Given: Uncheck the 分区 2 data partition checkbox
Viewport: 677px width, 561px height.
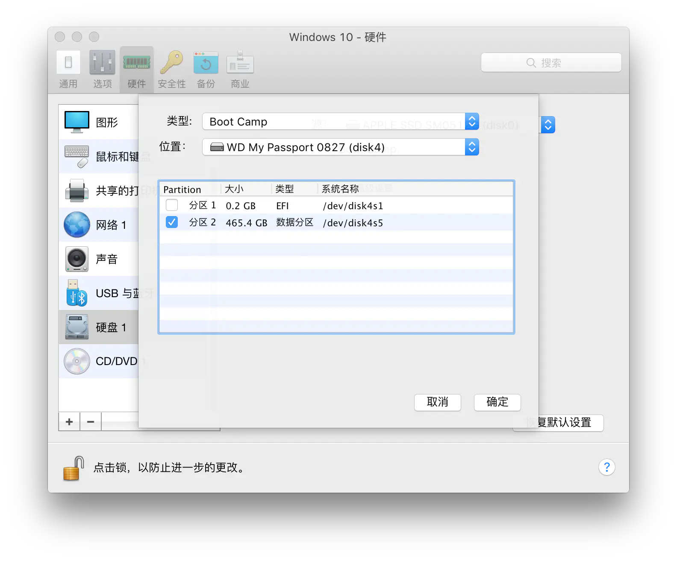Looking at the screenshot, I should (172, 222).
